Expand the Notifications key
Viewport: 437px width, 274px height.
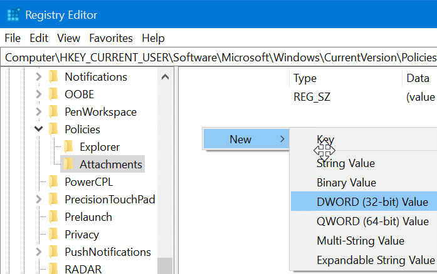39,77
